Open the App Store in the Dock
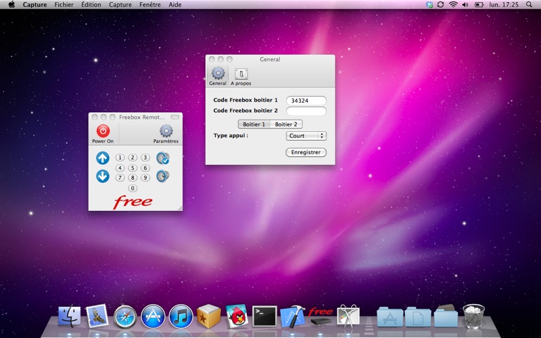The height and width of the screenshot is (338, 541). [153, 316]
